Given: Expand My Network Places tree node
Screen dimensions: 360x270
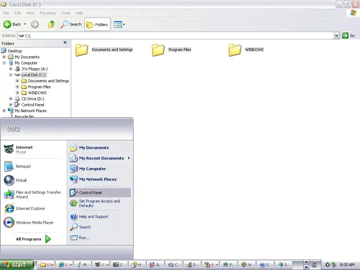Looking at the screenshot, I should (4, 110).
